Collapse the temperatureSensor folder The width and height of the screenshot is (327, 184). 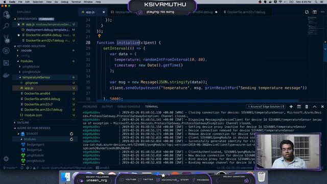pos(20,77)
